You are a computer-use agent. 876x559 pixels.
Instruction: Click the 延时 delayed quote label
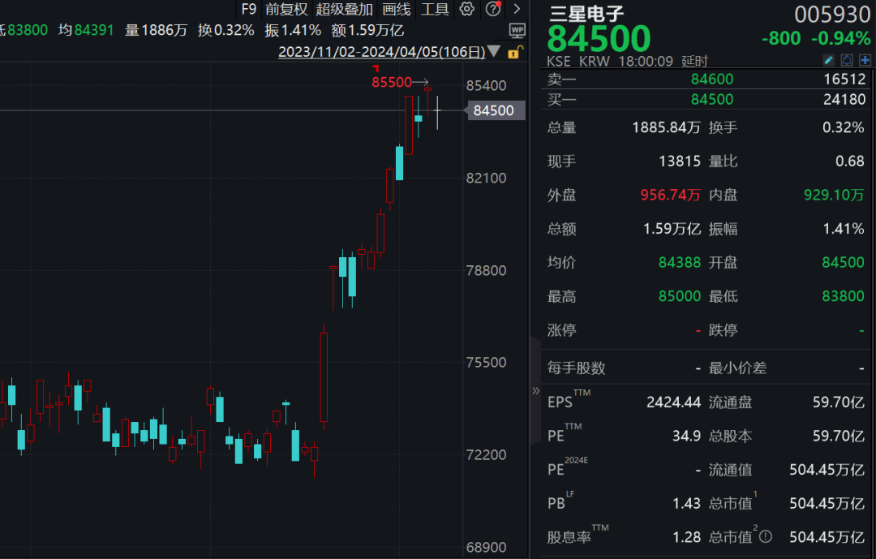694,61
